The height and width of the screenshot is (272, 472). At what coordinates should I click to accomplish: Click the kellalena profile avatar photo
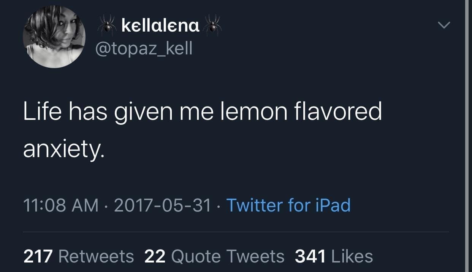coord(54,37)
